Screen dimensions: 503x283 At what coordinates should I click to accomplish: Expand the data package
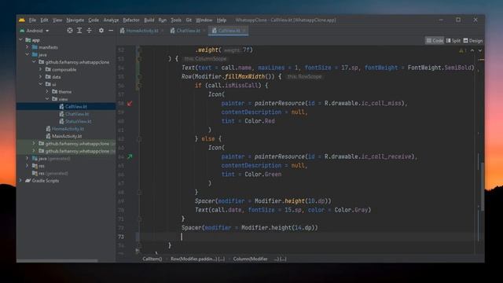[x=40, y=77]
